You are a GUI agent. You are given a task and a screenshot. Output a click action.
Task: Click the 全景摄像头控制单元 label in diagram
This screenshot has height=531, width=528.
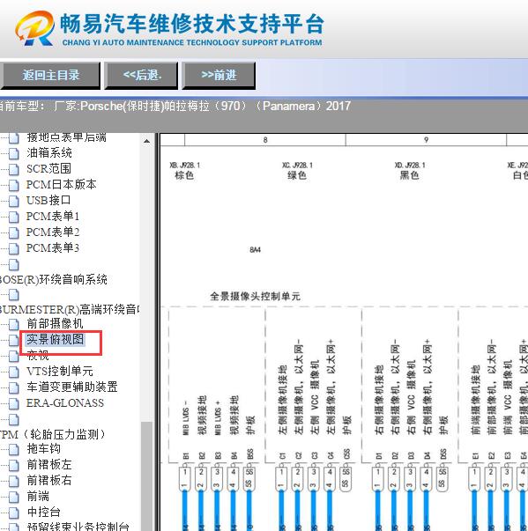256,296
